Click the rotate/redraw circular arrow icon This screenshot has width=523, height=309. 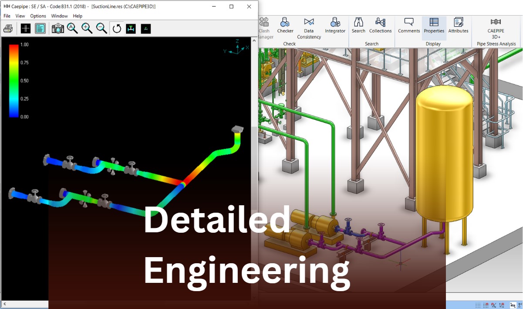pos(117,29)
